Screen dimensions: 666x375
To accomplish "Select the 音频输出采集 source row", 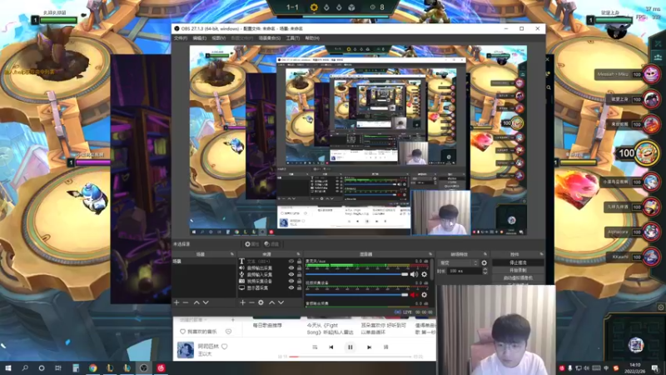I will (x=270, y=267).
